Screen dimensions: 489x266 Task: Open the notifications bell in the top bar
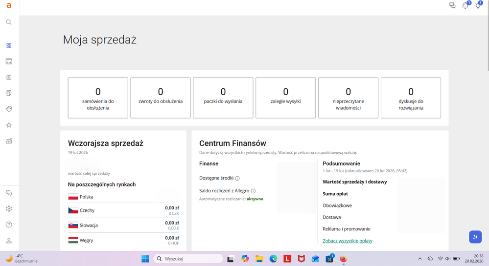tap(465, 6)
